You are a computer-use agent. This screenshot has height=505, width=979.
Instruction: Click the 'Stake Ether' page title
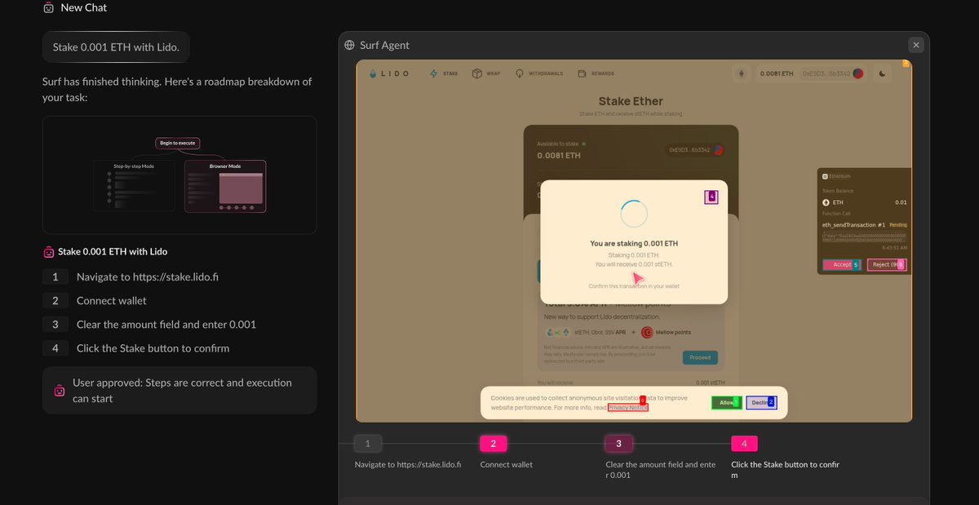pos(631,101)
